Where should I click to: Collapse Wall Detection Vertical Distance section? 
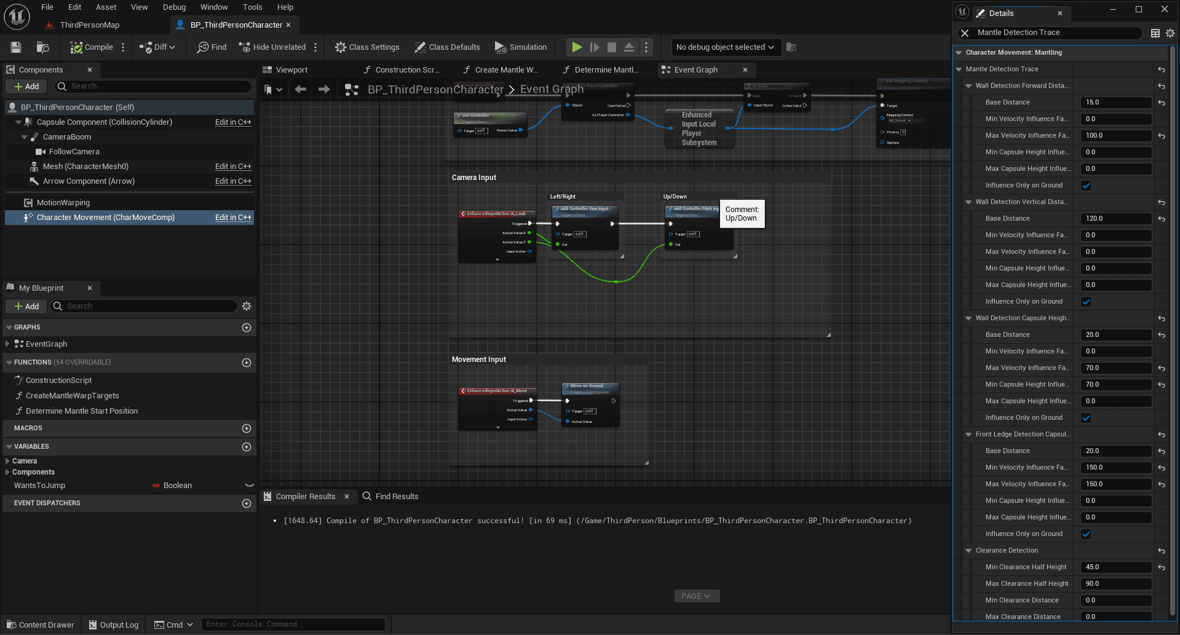968,202
